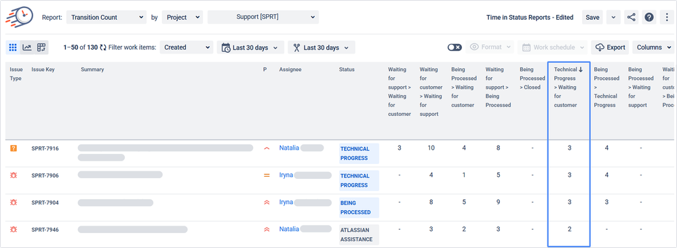Open the Project grouping dropdown
This screenshot has width=677, height=248.
182,17
